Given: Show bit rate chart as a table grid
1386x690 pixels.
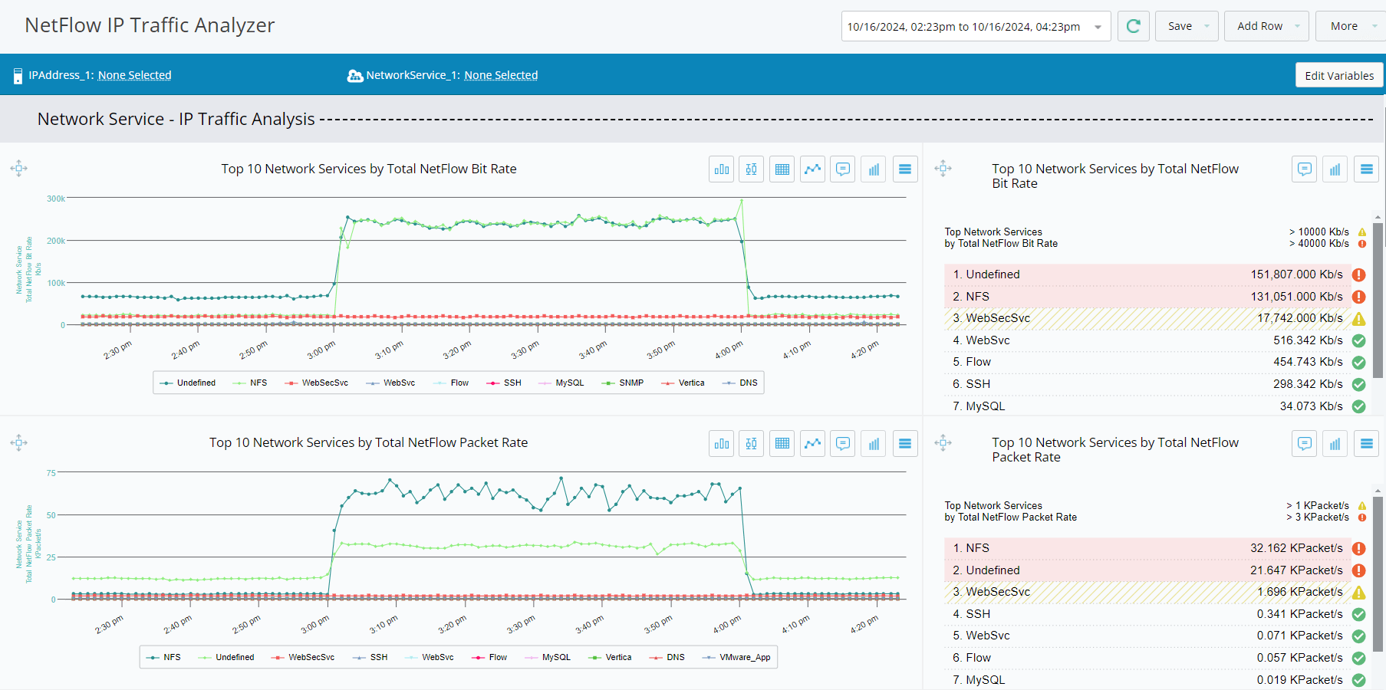Looking at the screenshot, I should [x=782, y=169].
